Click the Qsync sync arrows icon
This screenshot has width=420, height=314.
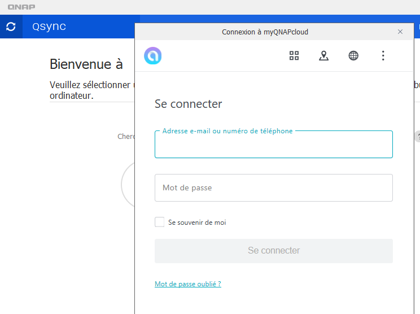click(11, 27)
